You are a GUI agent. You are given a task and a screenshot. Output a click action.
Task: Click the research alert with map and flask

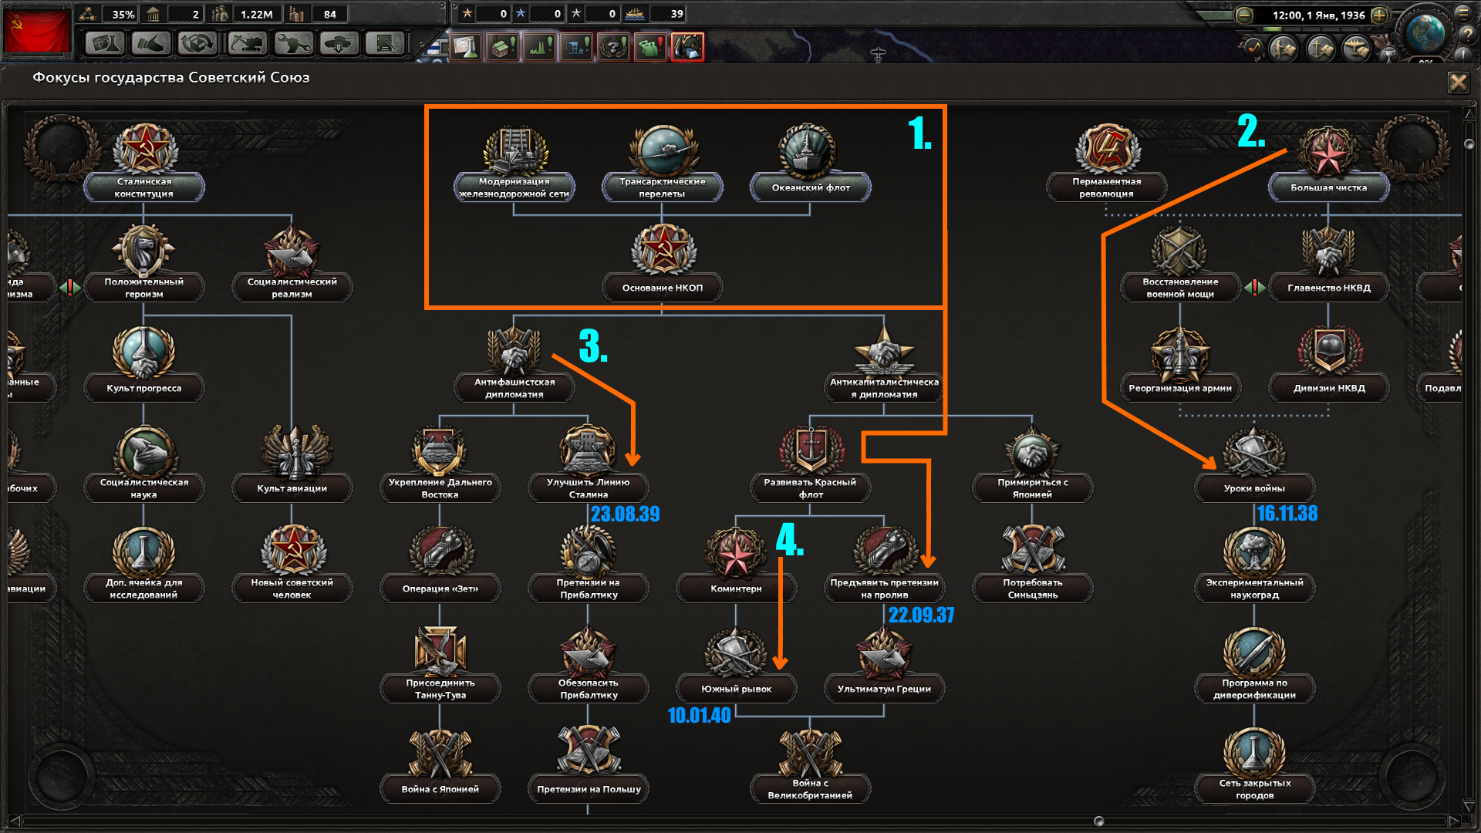(x=465, y=47)
